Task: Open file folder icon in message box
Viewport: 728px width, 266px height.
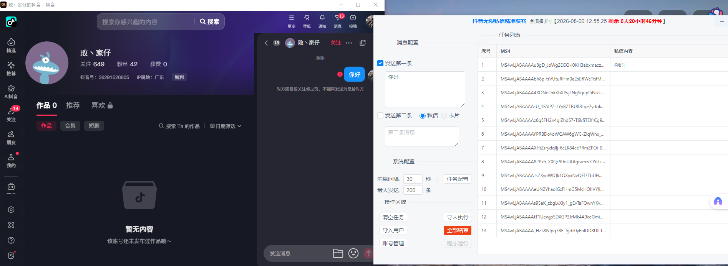Action: [338, 253]
